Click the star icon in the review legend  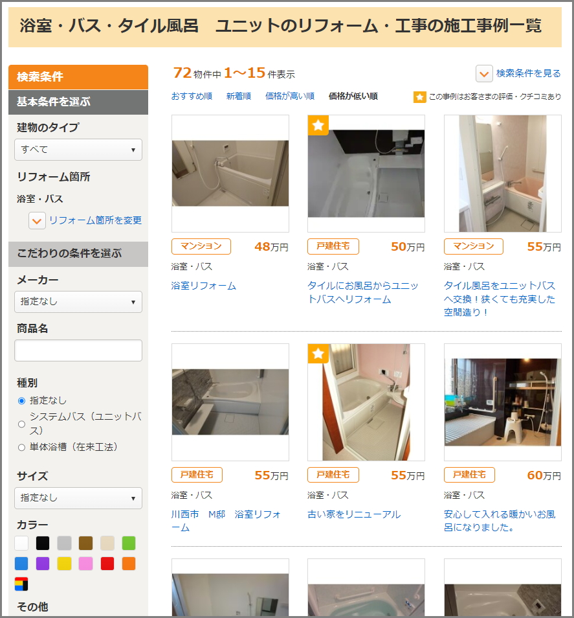coord(420,97)
